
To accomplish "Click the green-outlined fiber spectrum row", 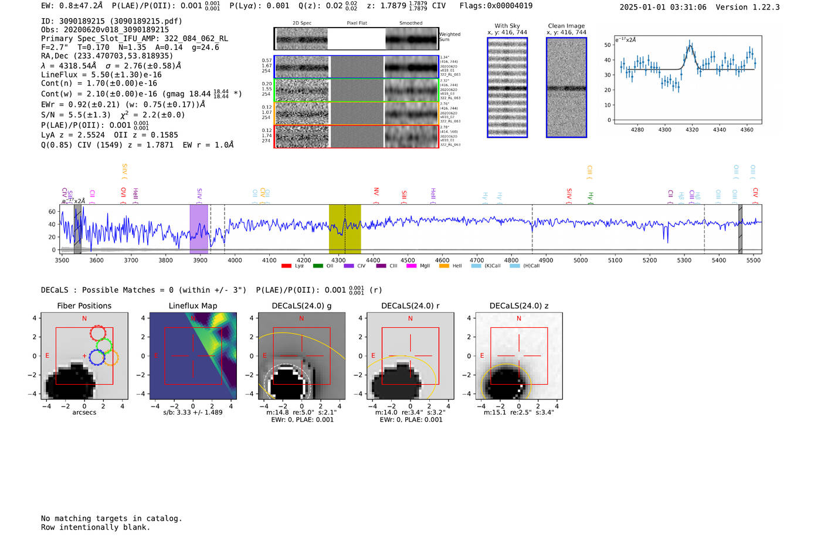I will (357, 90).
